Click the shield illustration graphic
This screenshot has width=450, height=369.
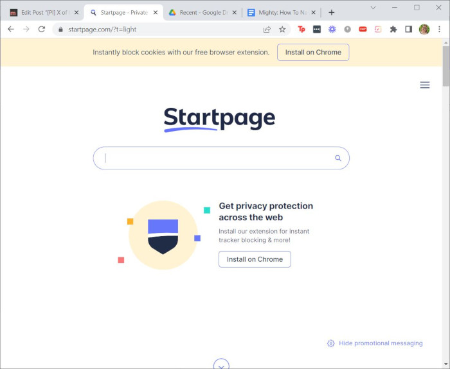pos(163,236)
